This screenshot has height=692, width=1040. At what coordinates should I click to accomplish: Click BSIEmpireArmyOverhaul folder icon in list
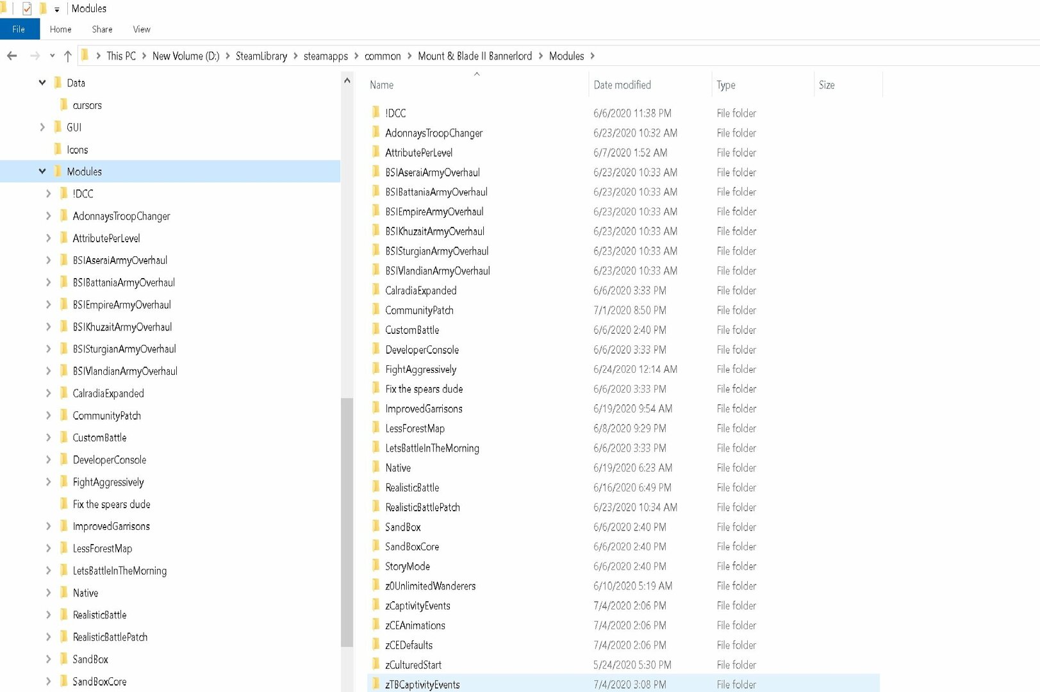coord(376,211)
